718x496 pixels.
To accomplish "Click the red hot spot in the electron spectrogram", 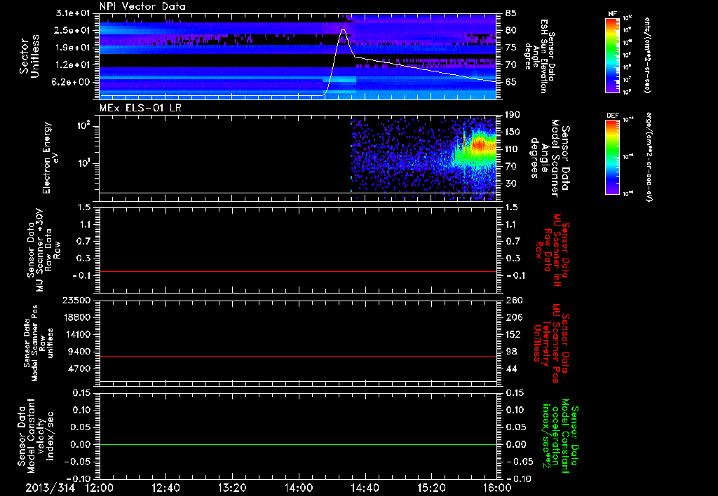I will click(x=480, y=146).
